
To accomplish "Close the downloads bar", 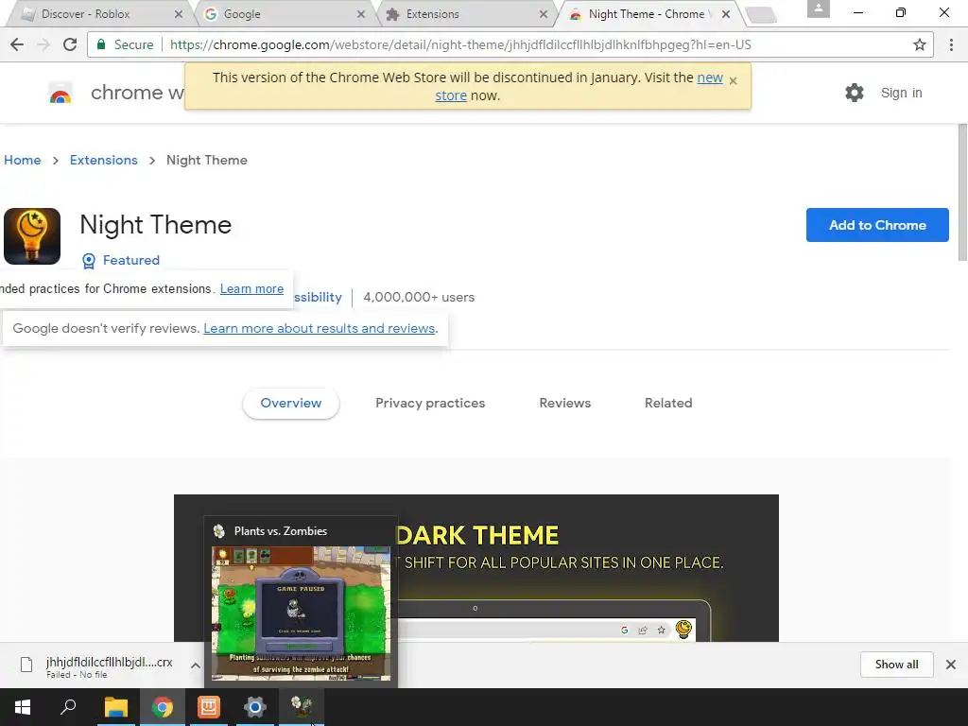I will (951, 665).
